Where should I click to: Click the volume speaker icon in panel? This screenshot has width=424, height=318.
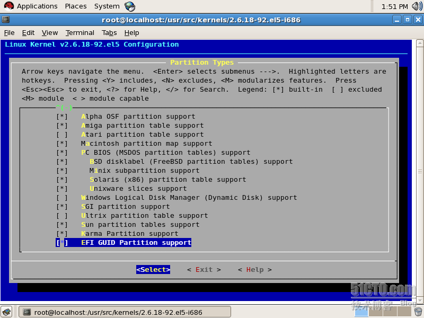click(416, 6)
